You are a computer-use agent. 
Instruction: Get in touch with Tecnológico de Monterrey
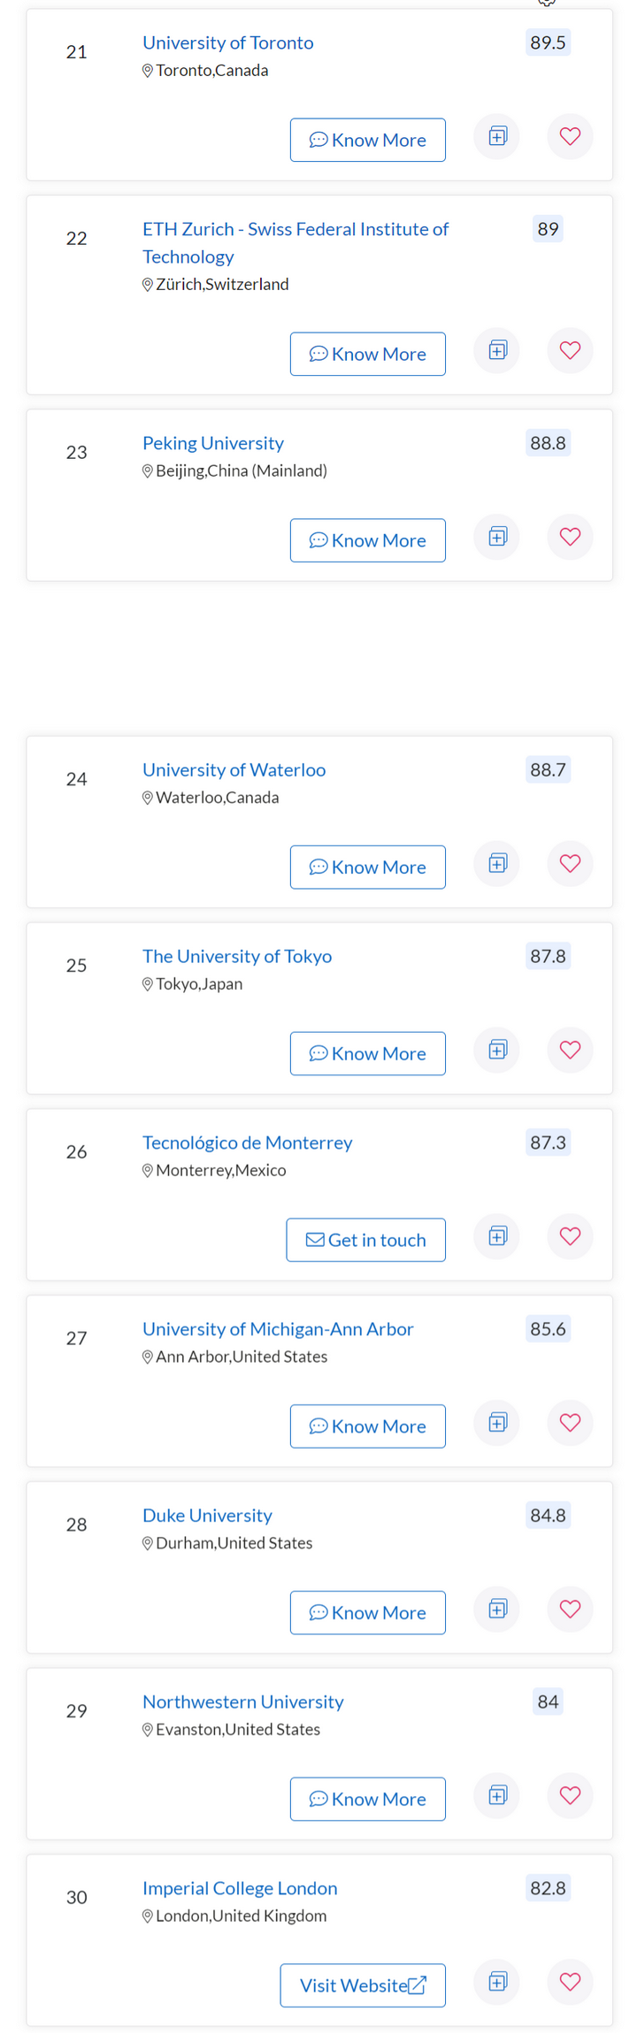(366, 1240)
